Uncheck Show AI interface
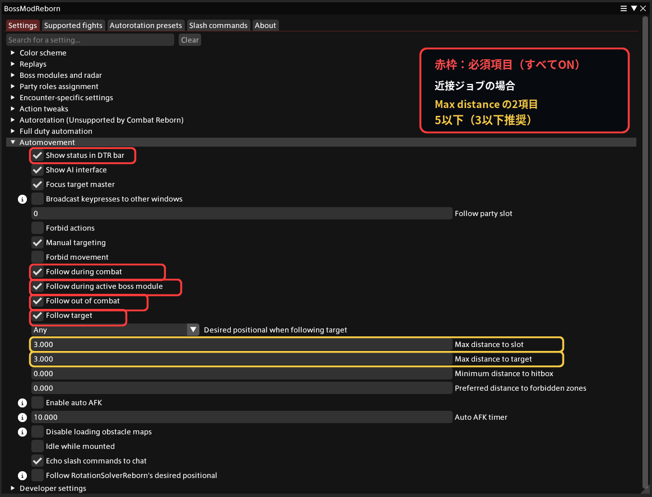 point(38,170)
